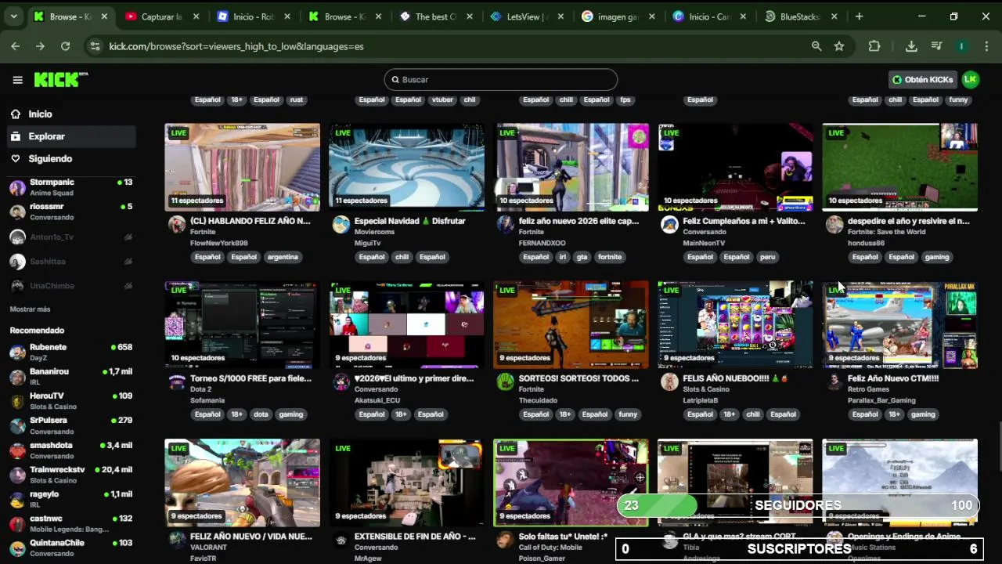1002x564 pixels.
Task: Open recommended channel rageylo
Action: (70, 498)
